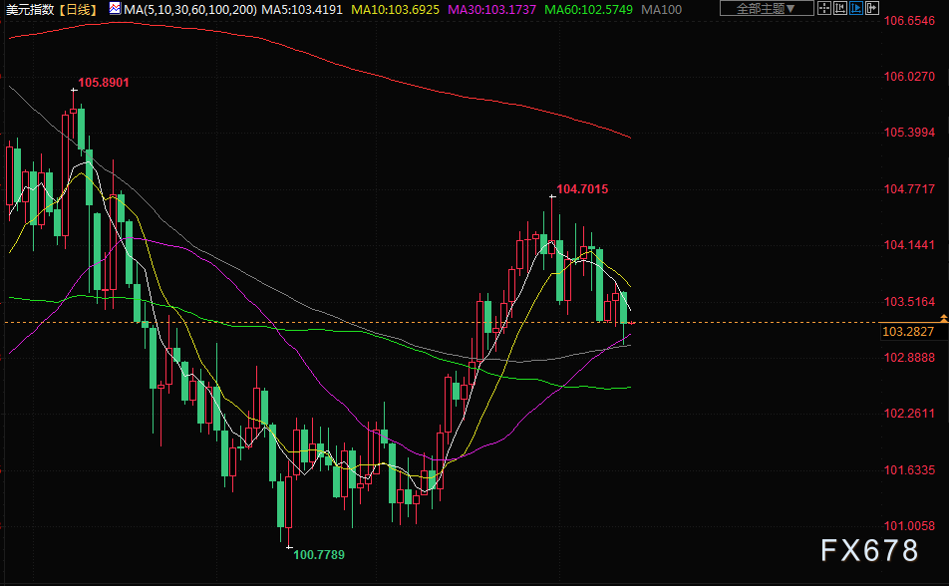This screenshot has height=586, width=949.
Task: Click the 105.8901 high price marker
Action: tap(103, 83)
